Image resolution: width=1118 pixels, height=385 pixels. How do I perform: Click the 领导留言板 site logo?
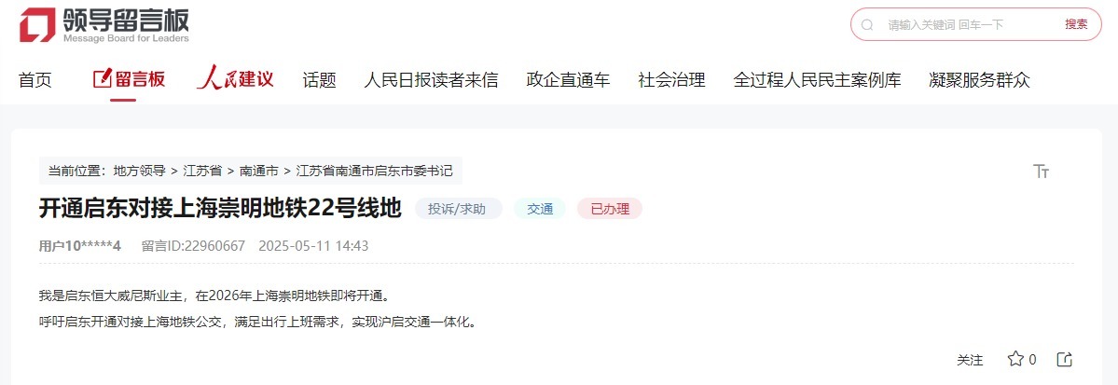(x=104, y=26)
